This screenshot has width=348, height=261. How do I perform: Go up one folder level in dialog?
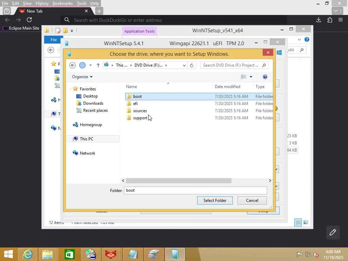(98, 65)
